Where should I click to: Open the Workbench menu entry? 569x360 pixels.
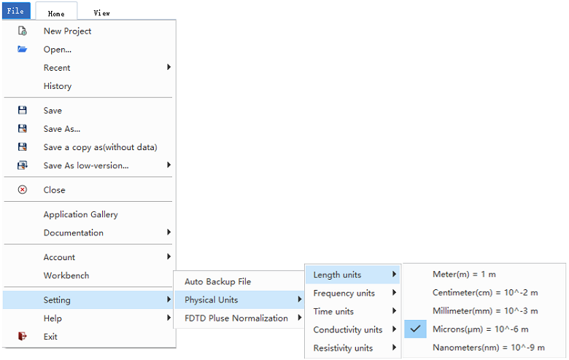89,275
